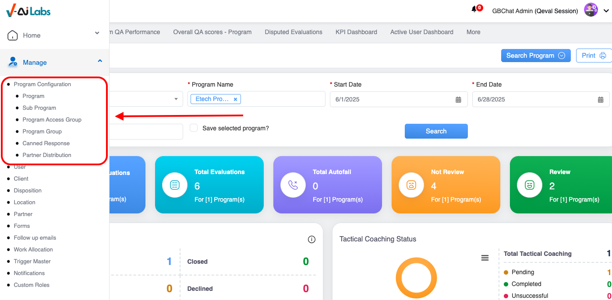Open the Tactical Coaching chart hamburger menu
612x300 pixels.
[x=485, y=258]
